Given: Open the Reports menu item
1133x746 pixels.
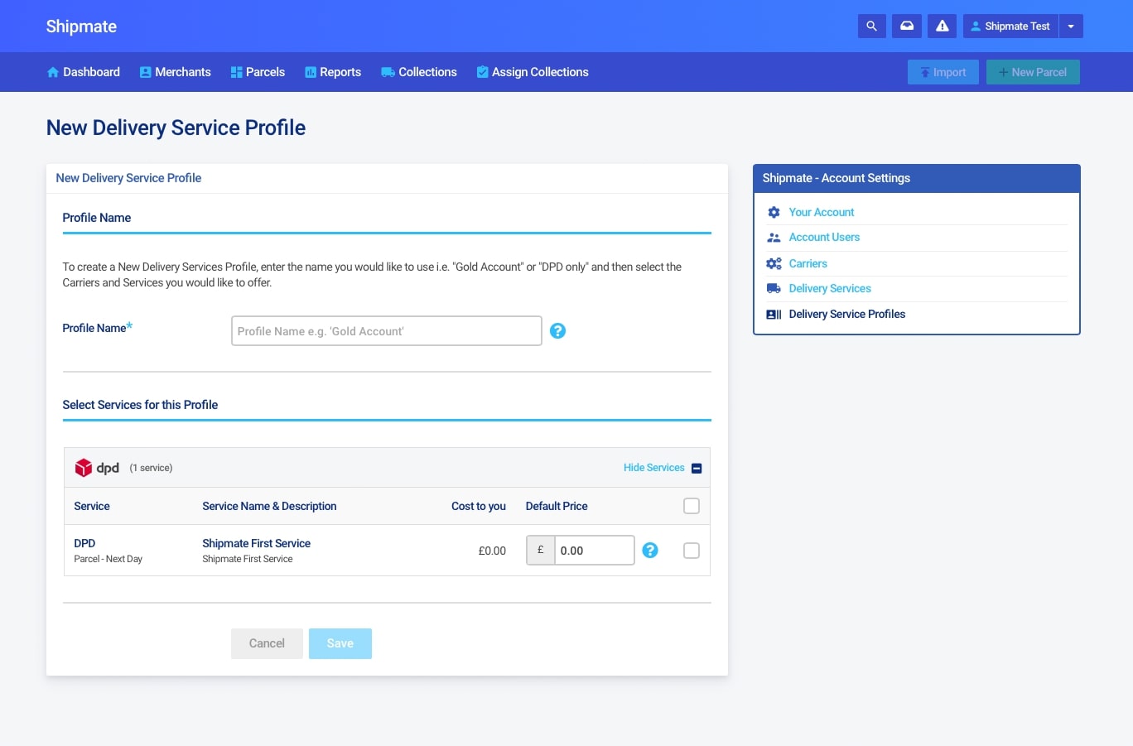Looking at the screenshot, I should (x=333, y=72).
